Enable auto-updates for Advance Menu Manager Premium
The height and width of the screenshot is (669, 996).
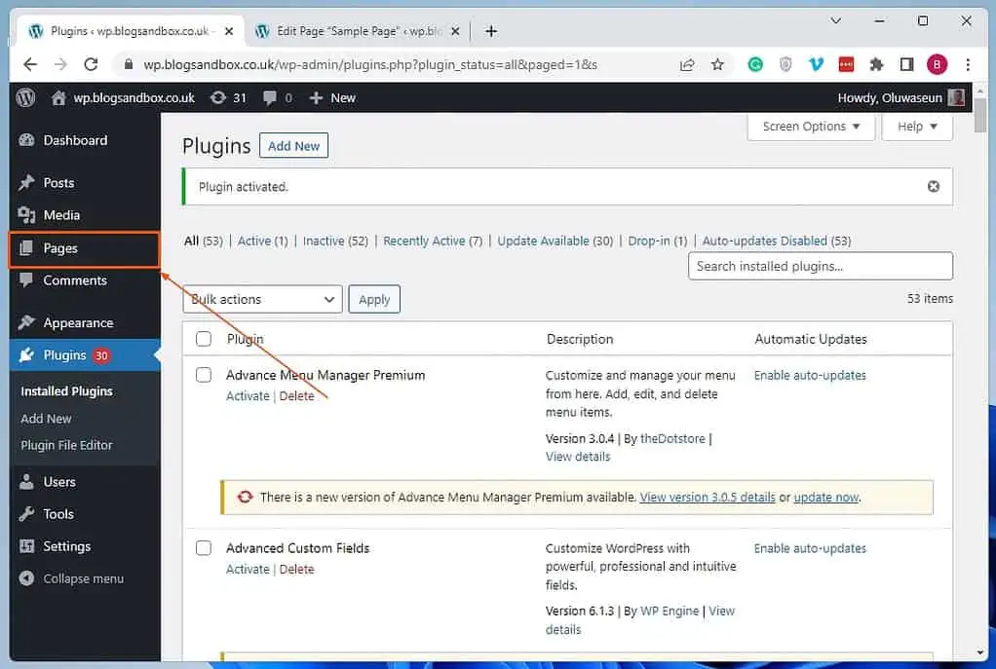click(x=810, y=376)
